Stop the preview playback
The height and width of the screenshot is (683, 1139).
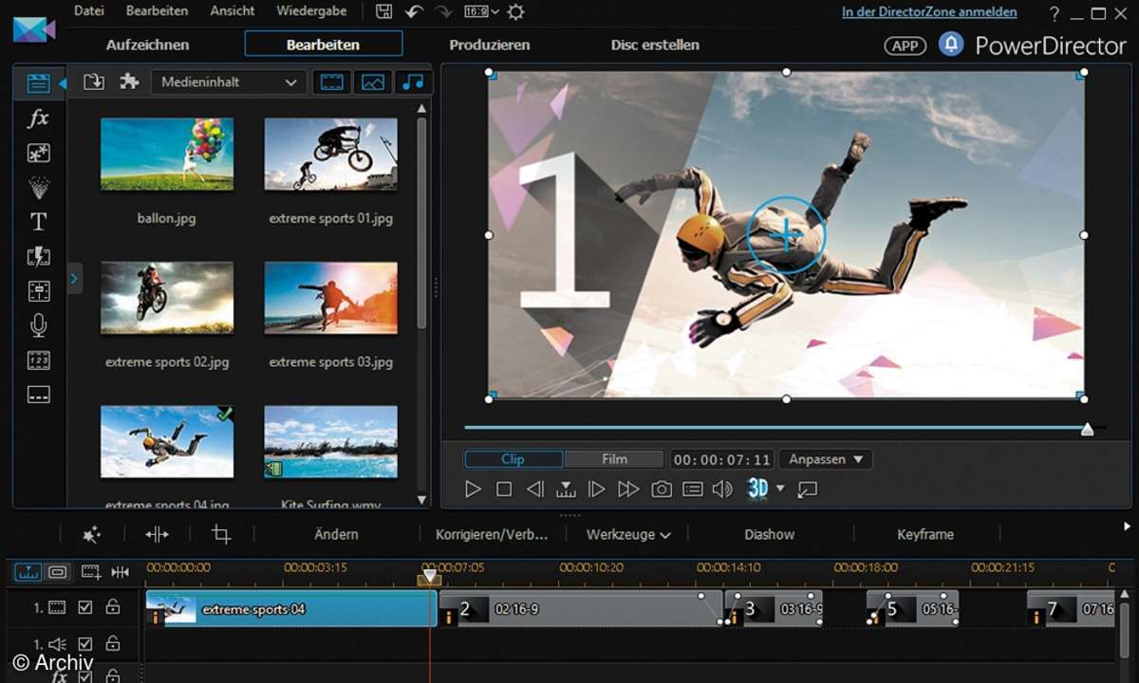[x=504, y=489]
